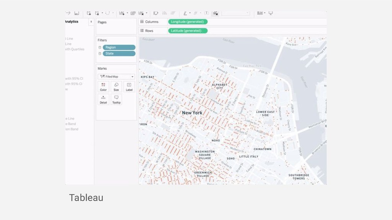Click the Presentation Mode icon
This screenshot has height=220, width=392.
[271, 13]
